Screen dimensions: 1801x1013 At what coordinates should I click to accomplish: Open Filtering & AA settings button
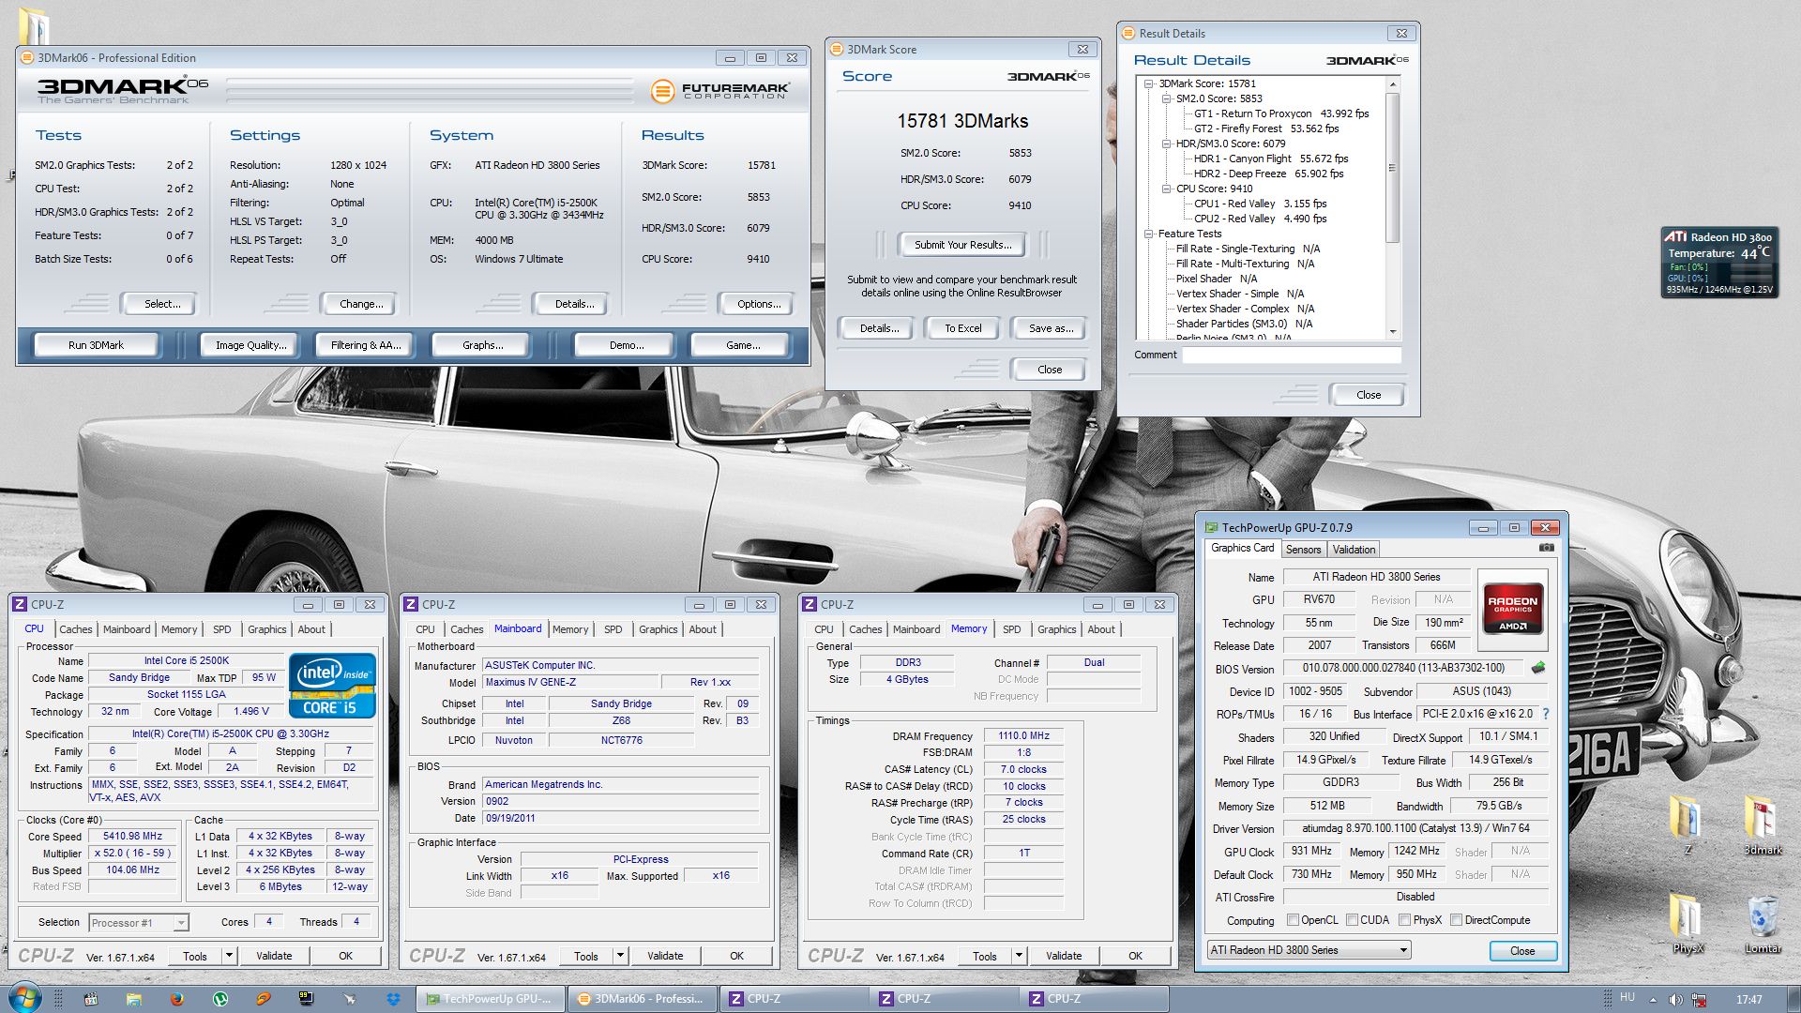click(x=366, y=345)
